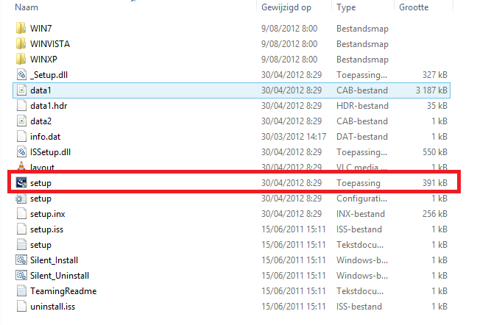Click CAB-bestand type in the data2 row
The height and width of the screenshot is (325, 477).
tap(362, 121)
